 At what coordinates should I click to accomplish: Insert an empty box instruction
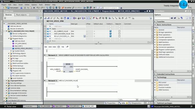pos(58,47)
